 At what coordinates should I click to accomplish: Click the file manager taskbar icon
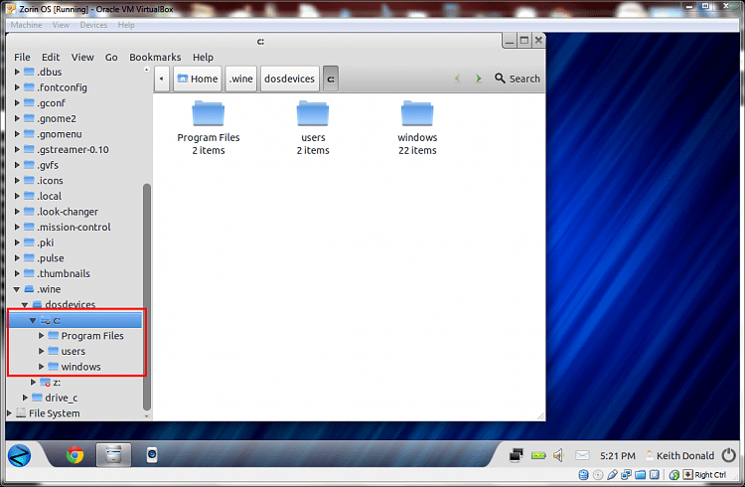coord(113,455)
